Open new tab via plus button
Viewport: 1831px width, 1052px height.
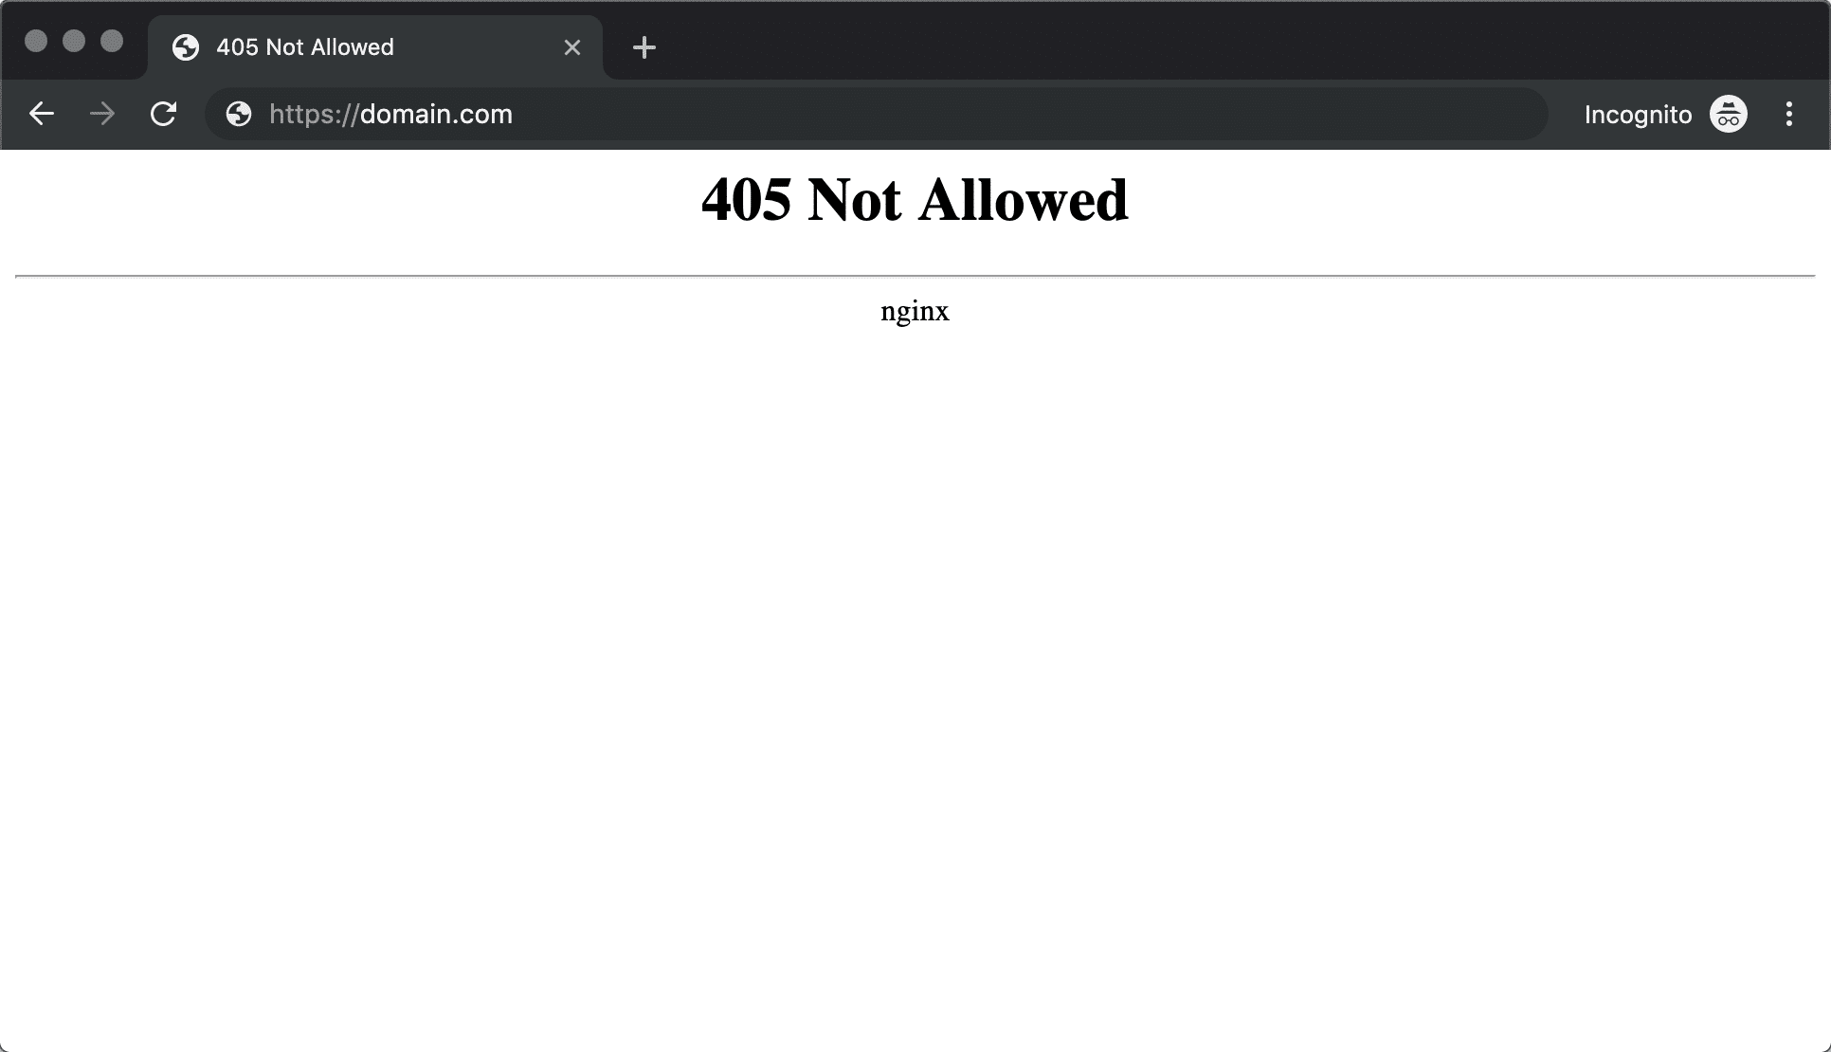645,47
